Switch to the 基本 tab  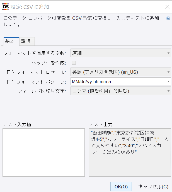click(x=11, y=41)
